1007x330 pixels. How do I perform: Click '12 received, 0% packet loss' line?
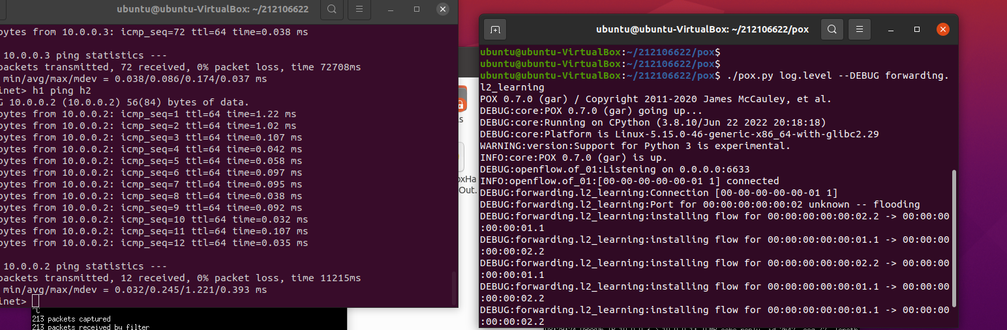coord(181,278)
